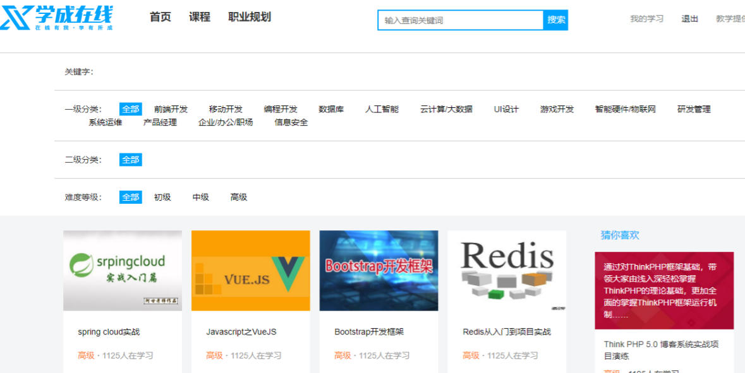Open the Bootstrap开发框架 course thumbnail

pyautogui.click(x=379, y=271)
